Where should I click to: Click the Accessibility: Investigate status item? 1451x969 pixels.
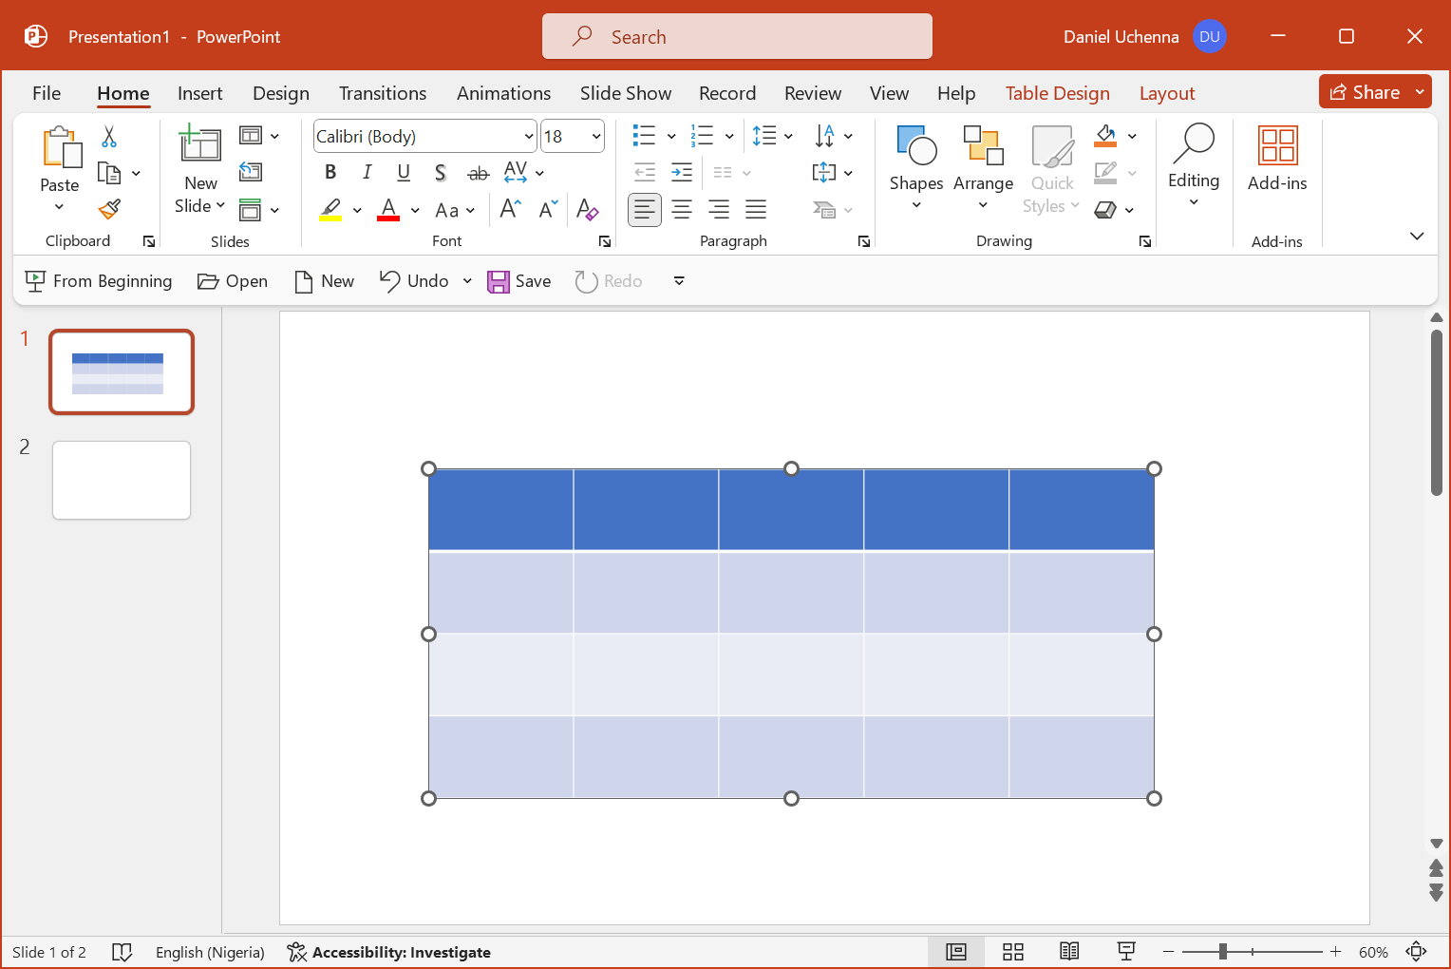click(x=388, y=952)
